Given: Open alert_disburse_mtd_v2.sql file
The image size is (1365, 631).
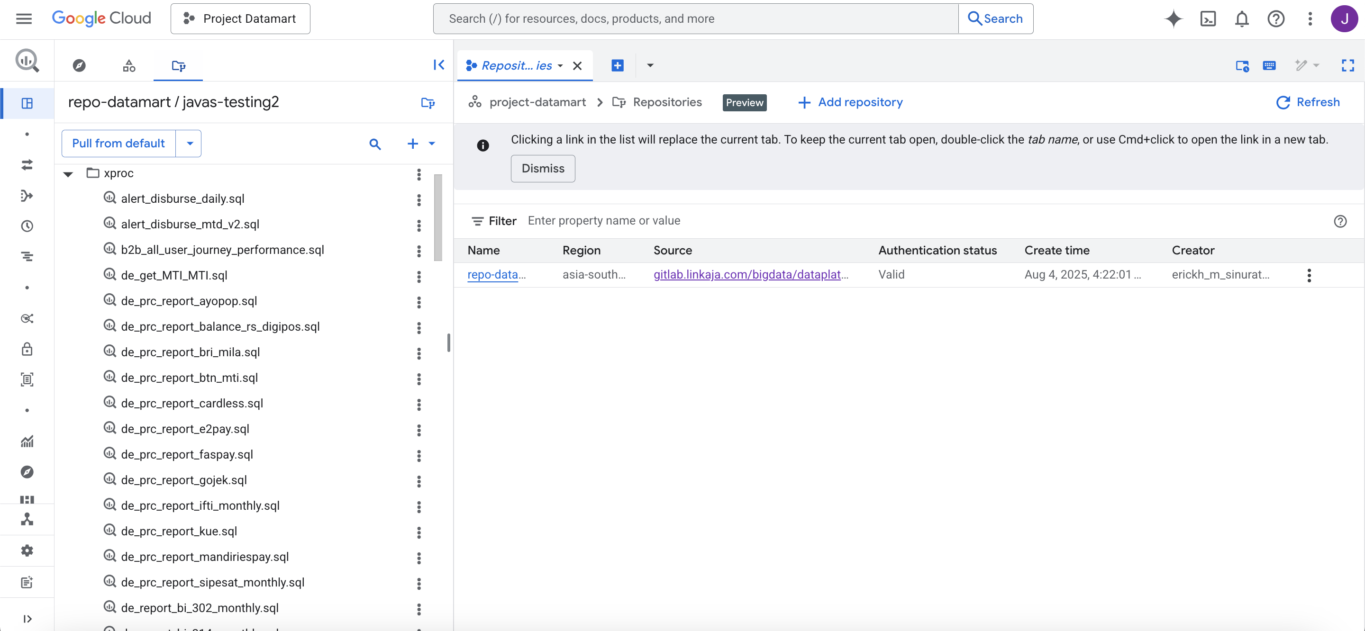Looking at the screenshot, I should (x=190, y=224).
